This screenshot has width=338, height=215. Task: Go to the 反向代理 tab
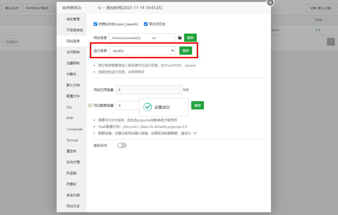73,162
